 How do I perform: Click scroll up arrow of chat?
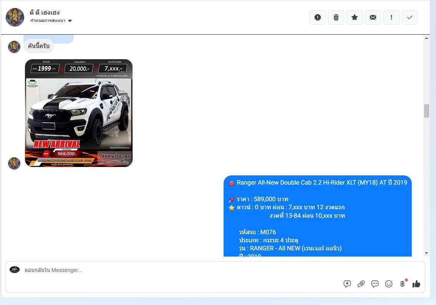[426, 38]
